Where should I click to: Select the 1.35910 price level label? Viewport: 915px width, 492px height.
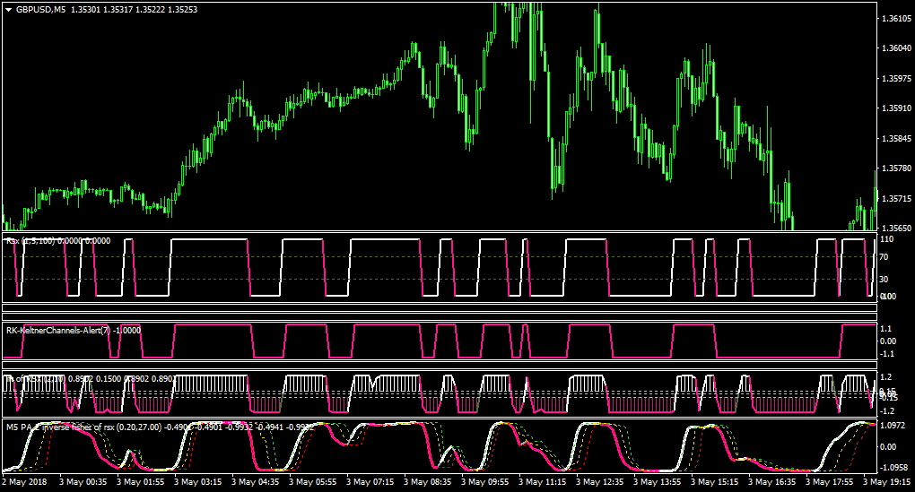[896, 108]
